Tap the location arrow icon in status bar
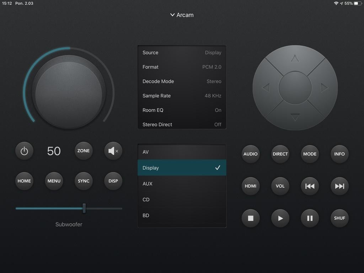This screenshot has height=273, width=364. coord(341,3)
